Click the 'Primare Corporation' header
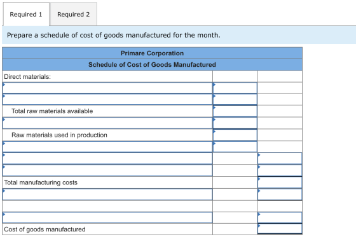 (152, 53)
